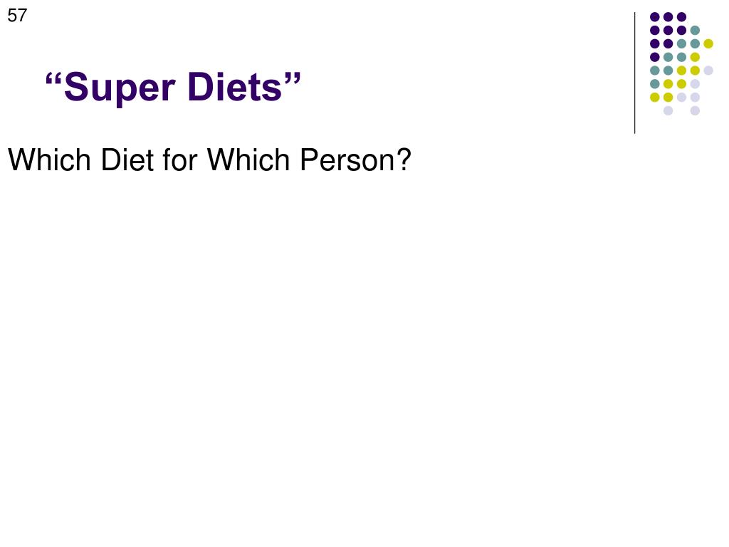
Task: Click the vertical divider line beside the dots
Action: (634, 73)
